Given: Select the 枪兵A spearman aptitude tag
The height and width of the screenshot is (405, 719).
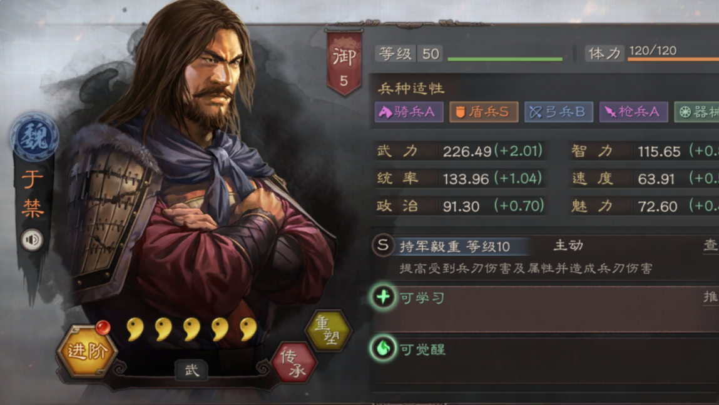Looking at the screenshot, I should (634, 112).
